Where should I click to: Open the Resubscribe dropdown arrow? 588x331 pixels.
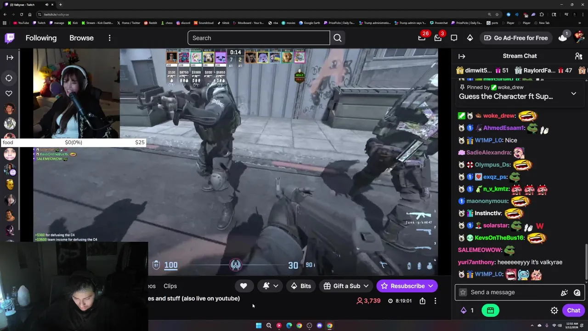(x=430, y=286)
